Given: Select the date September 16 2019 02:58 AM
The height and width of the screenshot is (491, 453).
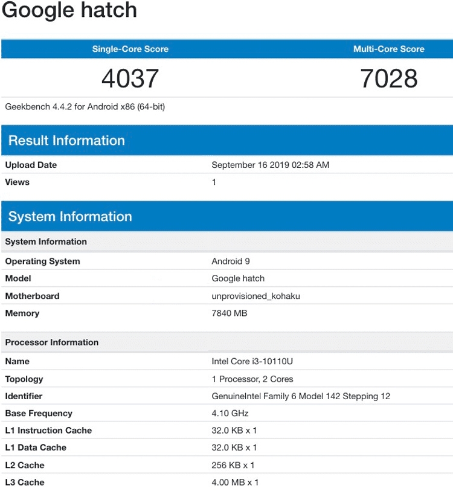Looking at the screenshot, I should click(x=271, y=165).
